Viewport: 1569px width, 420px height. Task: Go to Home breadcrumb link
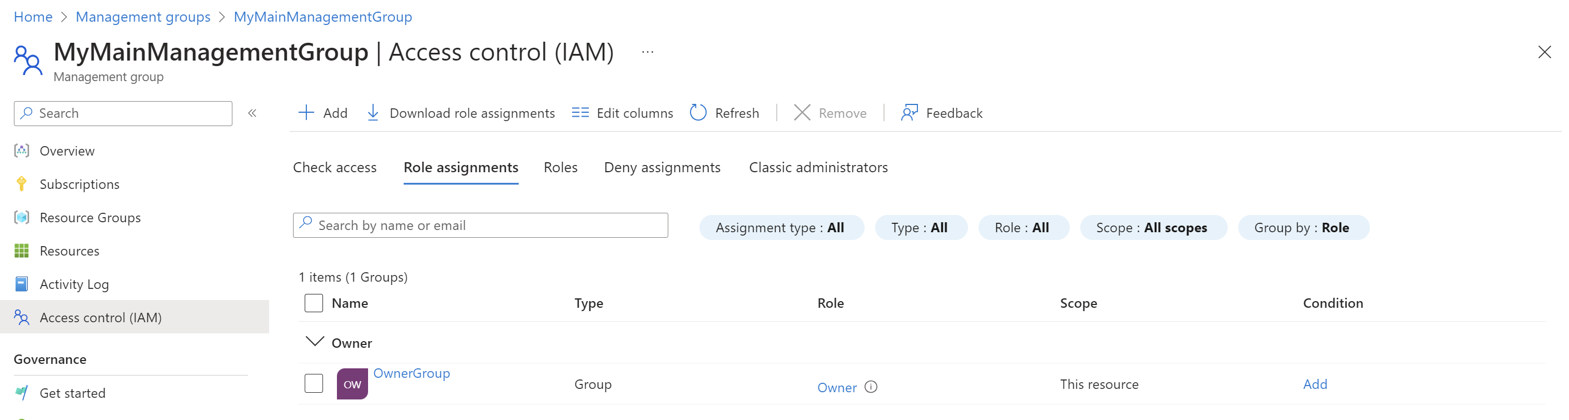pyautogui.click(x=33, y=17)
